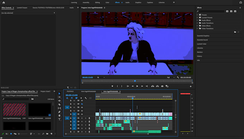
Task: Select the Ripple Edit tool
Action: tap(60, 101)
